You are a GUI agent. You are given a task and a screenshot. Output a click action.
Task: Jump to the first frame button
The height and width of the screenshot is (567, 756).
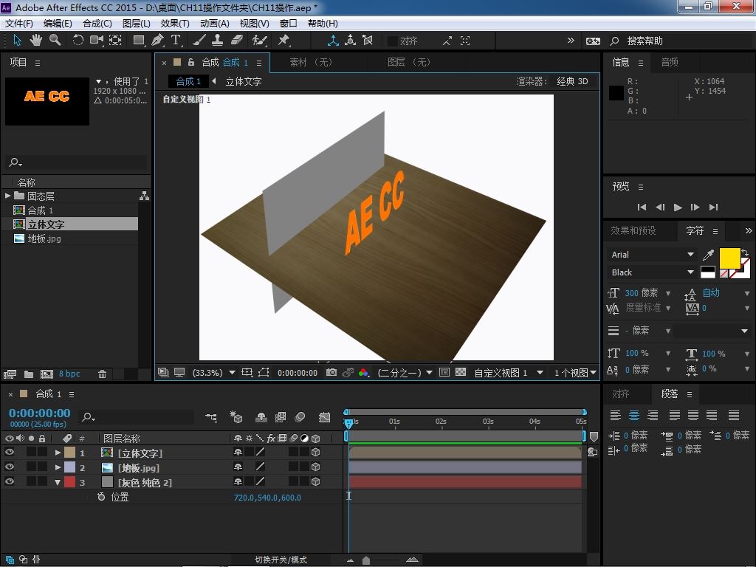(x=642, y=207)
